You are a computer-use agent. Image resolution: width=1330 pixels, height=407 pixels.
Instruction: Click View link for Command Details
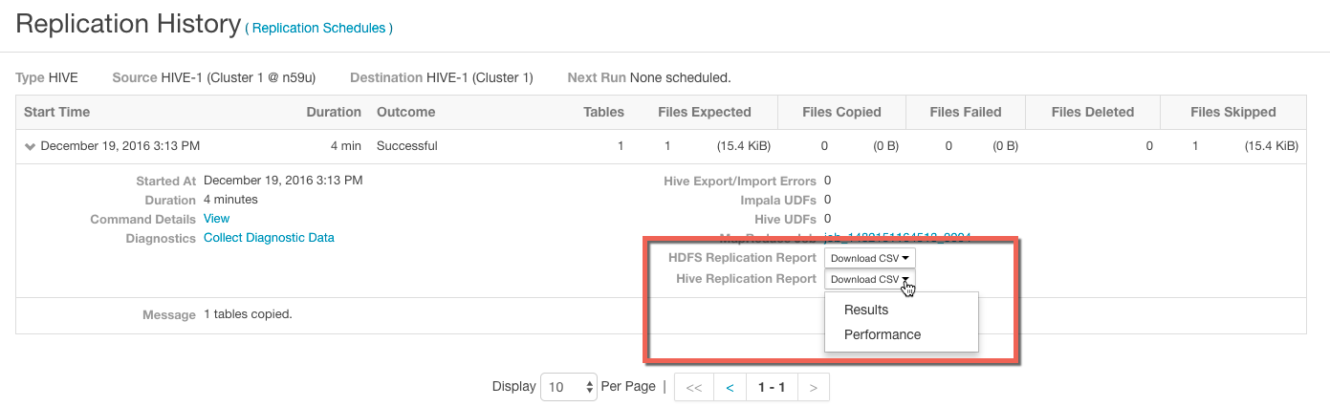(x=216, y=219)
